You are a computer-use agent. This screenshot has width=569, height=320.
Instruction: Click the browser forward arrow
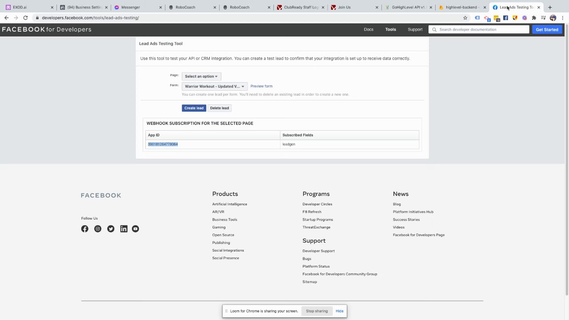click(16, 18)
